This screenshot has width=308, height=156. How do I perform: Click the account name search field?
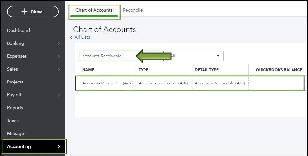click(106, 56)
